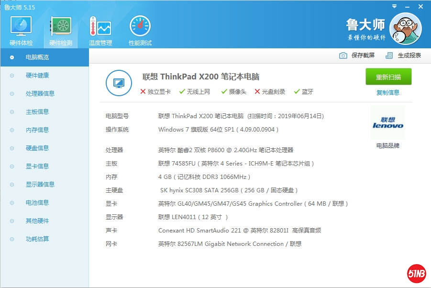Select the 硬件检测 hardware detection icon
Image resolution: width=431 pixels, height=288 pixels.
pos(61,28)
